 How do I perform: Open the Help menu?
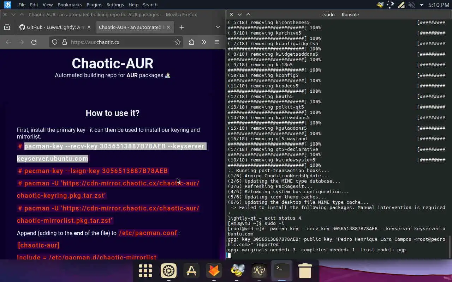point(133,5)
